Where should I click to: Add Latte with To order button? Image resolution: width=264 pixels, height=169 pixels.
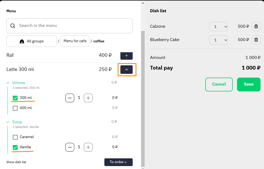(118, 162)
